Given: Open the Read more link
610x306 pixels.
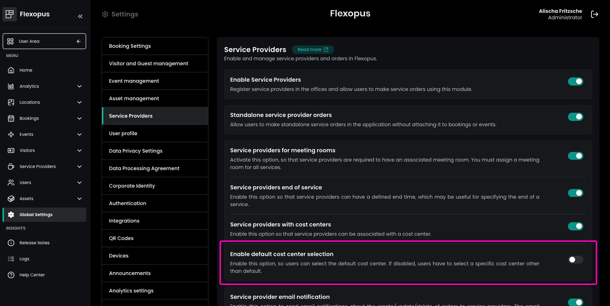Looking at the screenshot, I should (x=313, y=50).
